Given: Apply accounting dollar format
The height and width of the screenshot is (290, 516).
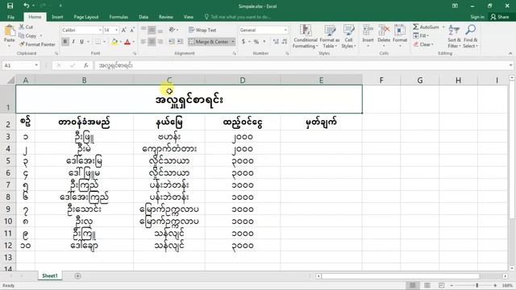Looking at the screenshot, I should coord(243,42).
